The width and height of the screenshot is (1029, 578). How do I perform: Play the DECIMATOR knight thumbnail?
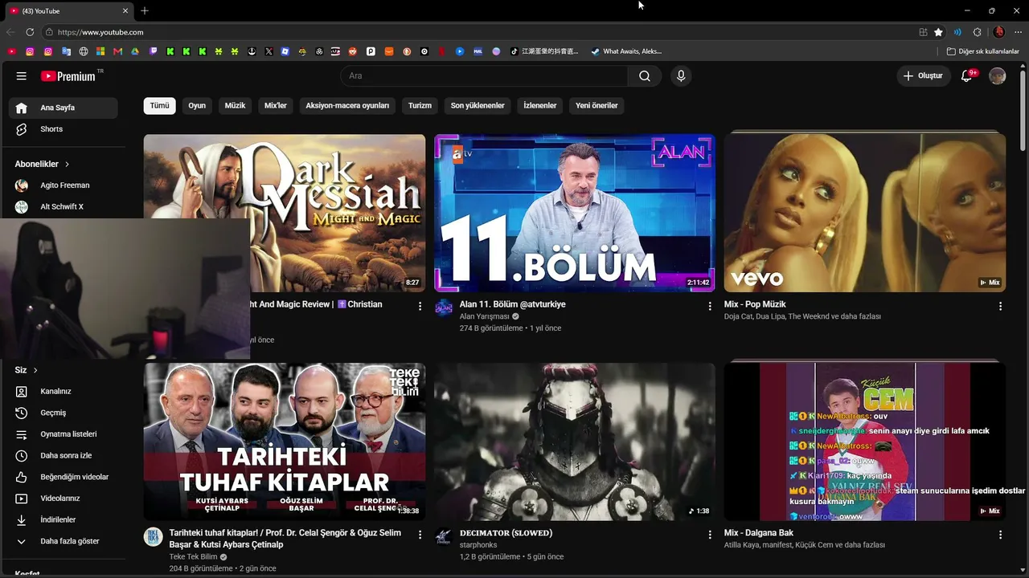coord(575,442)
